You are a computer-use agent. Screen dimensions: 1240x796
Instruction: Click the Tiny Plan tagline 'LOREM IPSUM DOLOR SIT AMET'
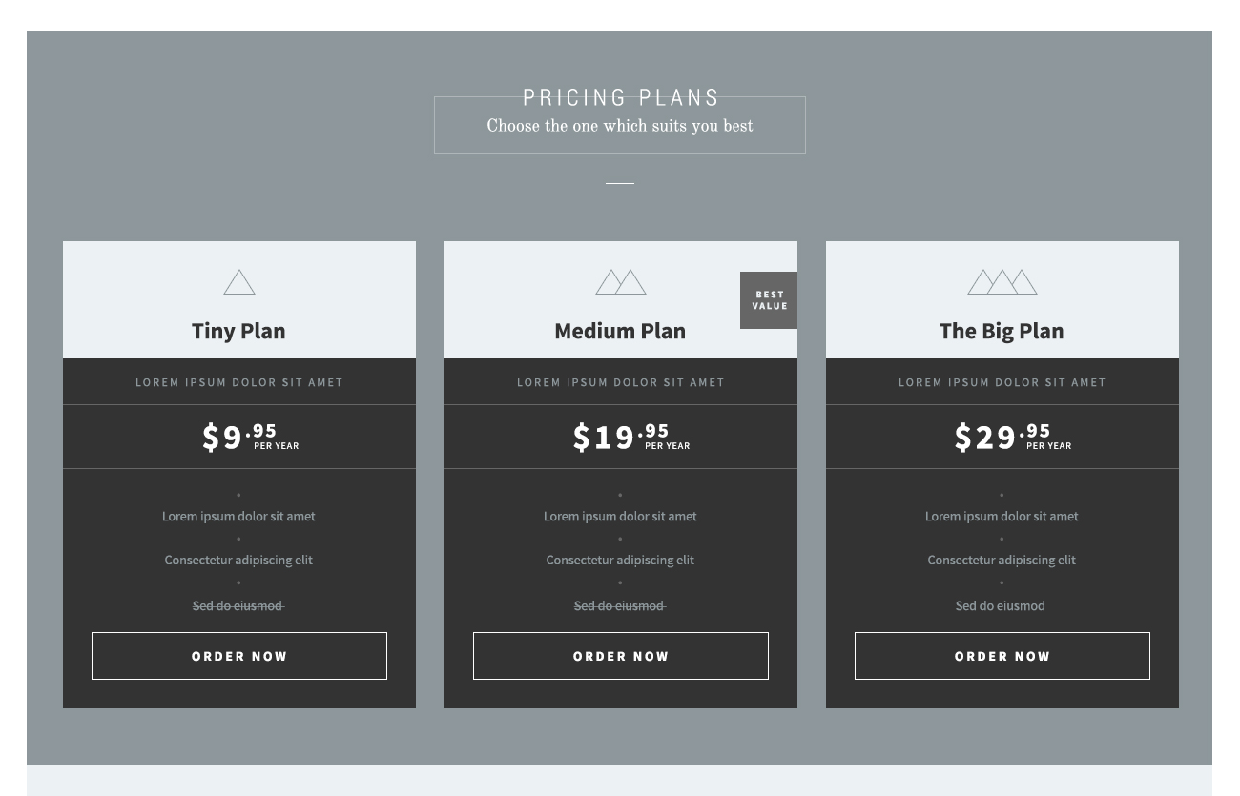pos(239,382)
